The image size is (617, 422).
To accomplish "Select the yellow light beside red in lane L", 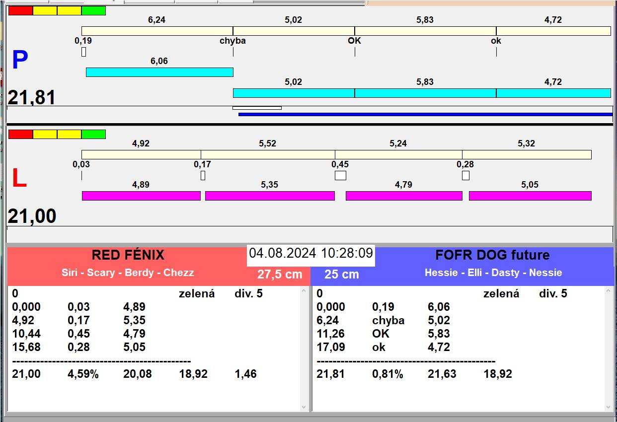I will point(45,134).
